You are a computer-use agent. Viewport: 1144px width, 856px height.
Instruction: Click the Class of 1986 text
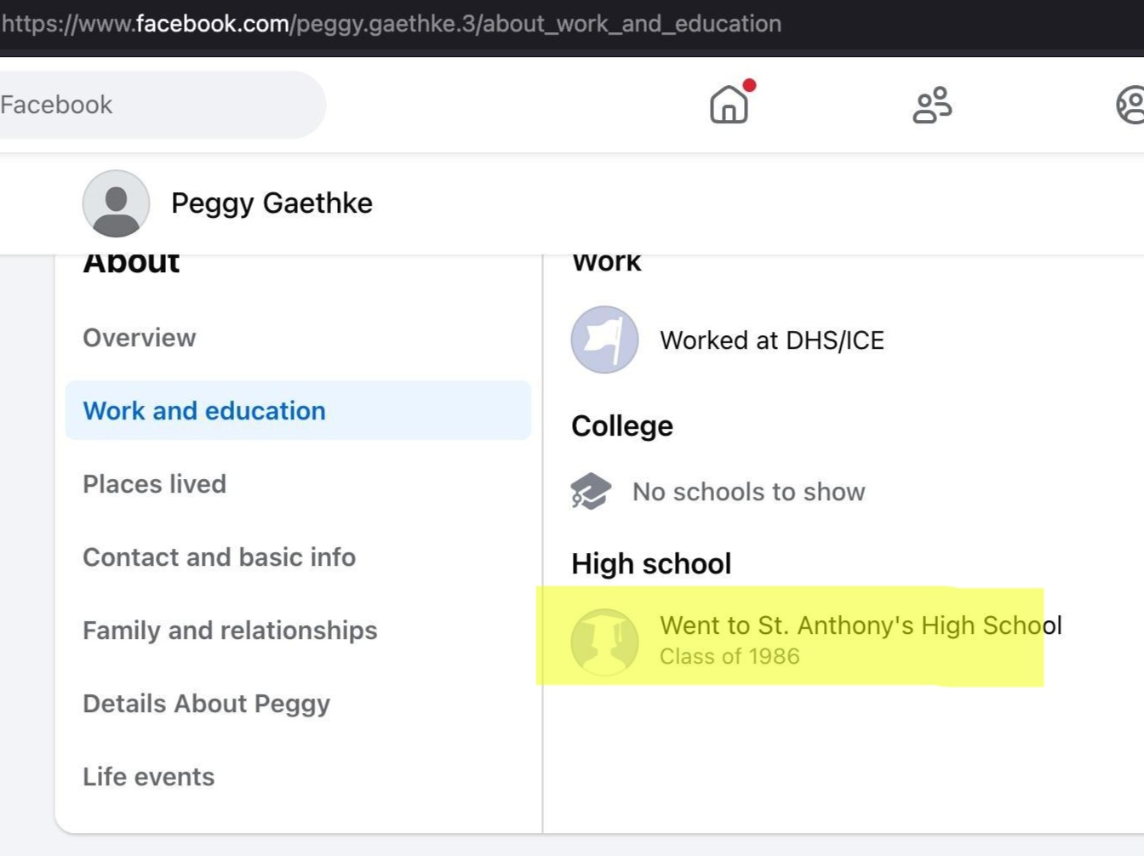(729, 656)
